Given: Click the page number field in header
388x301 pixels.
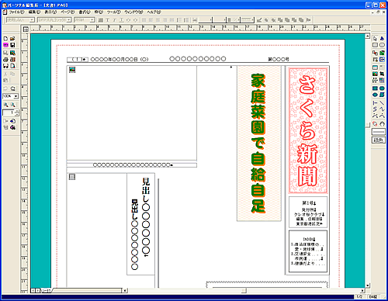Looking at the screenshot, I should 78,60.
